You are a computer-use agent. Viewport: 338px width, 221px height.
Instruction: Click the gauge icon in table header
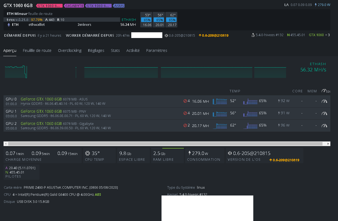pyautogui.click(x=324, y=91)
